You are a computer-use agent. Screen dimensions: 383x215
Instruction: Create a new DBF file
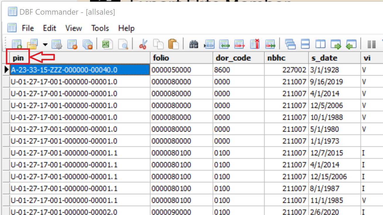[16, 44]
